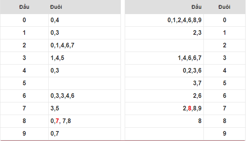Select the cell containing 0,3,3,4,6

coord(84,96)
